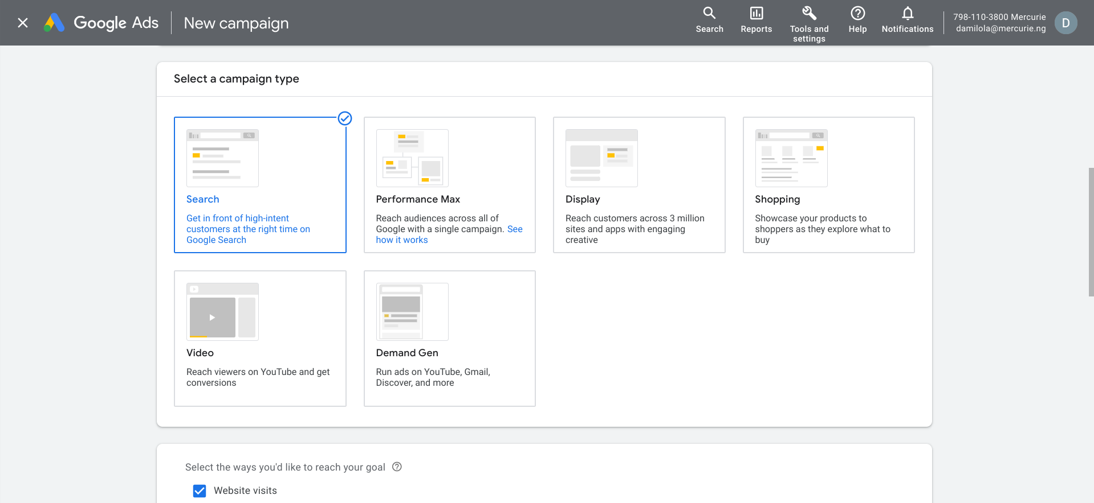Open the Search magnifier in the header
This screenshot has width=1094, height=503.
coord(709,13)
